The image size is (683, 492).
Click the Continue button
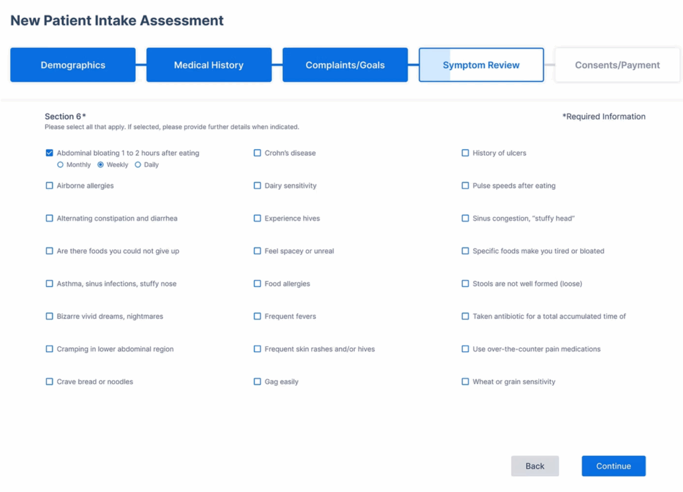coord(613,466)
